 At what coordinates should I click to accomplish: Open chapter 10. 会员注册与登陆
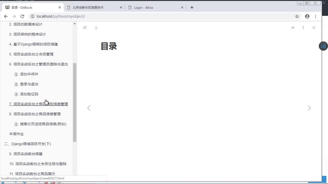38,164
